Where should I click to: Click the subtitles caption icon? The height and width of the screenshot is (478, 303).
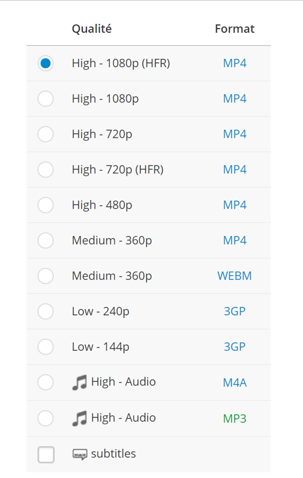point(80,454)
